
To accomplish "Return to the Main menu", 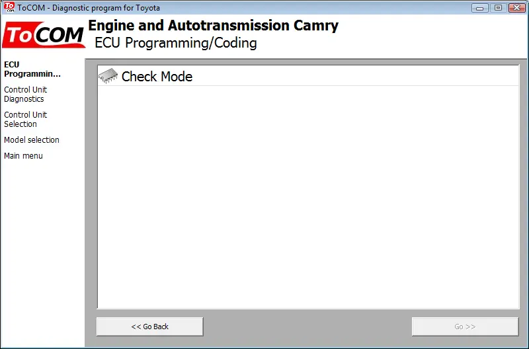I will pos(23,156).
